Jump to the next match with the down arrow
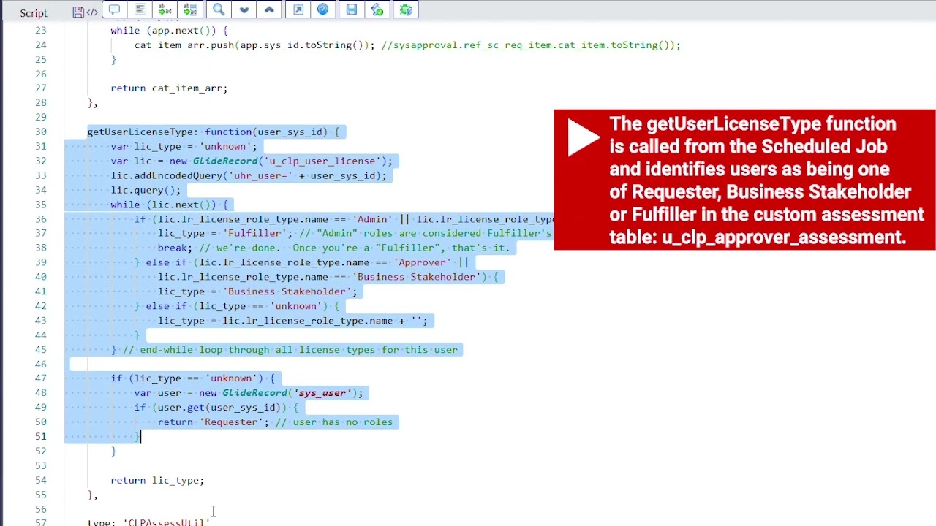The height and width of the screenshot is (526, 936). click(x=244, y=9)
